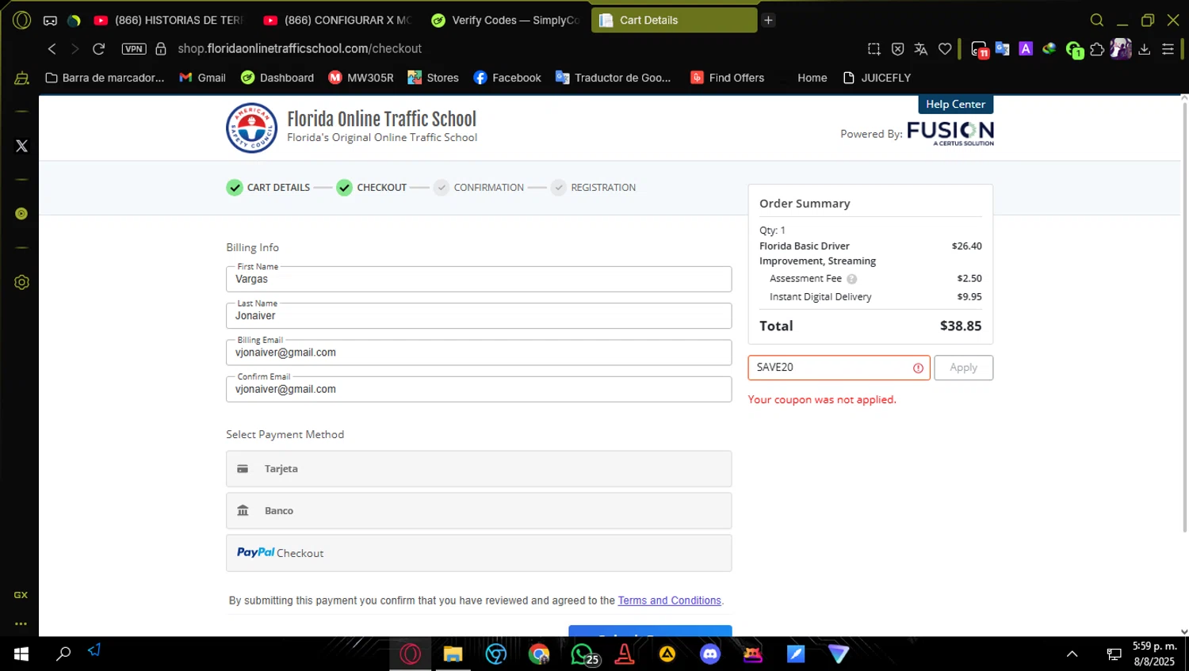The width and height of the screenshot is (1189, 671).
Task: Click the Assessment Fee help question icon
Action: tap(851, 279)
